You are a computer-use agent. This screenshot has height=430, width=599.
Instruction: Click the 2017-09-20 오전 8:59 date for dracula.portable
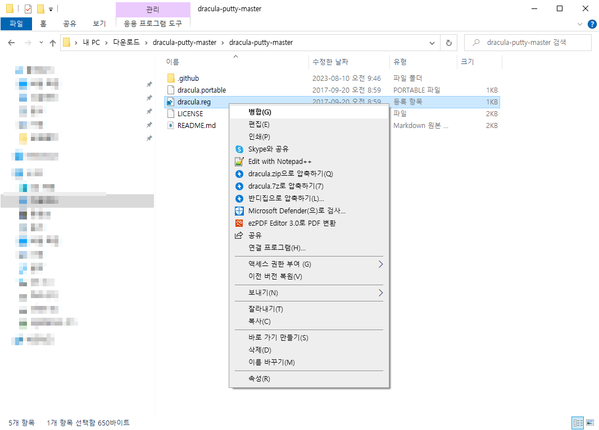tap(347, 90)
